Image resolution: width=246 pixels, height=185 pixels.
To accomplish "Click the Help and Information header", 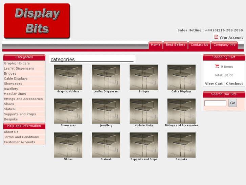I will [24, 126].
